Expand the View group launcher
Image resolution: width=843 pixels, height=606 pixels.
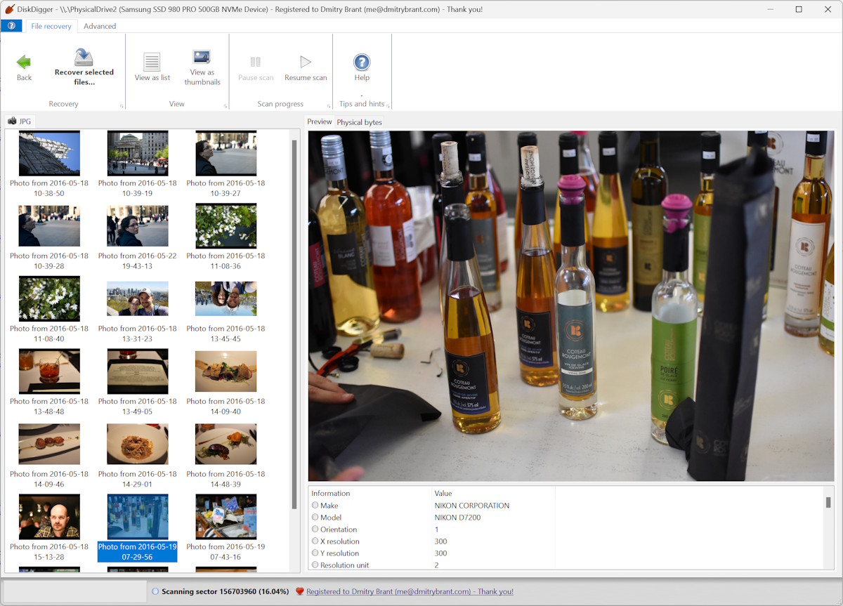pyautogui.click(x=226, y=107)
